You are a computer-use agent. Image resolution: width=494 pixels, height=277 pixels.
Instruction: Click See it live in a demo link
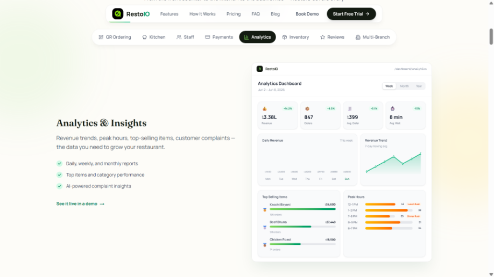tap(80, 204)
